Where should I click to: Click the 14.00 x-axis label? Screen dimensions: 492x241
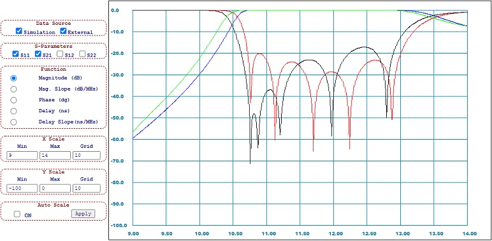point(470,233)
